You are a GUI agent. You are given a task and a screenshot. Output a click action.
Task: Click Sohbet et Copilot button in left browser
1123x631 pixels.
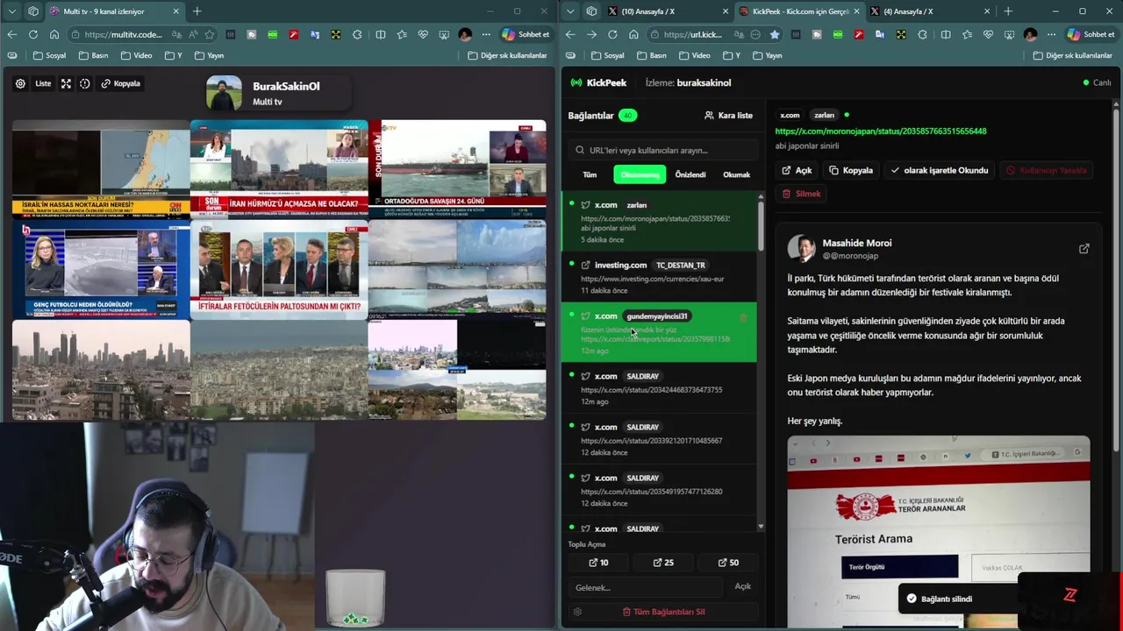point(526,34)
